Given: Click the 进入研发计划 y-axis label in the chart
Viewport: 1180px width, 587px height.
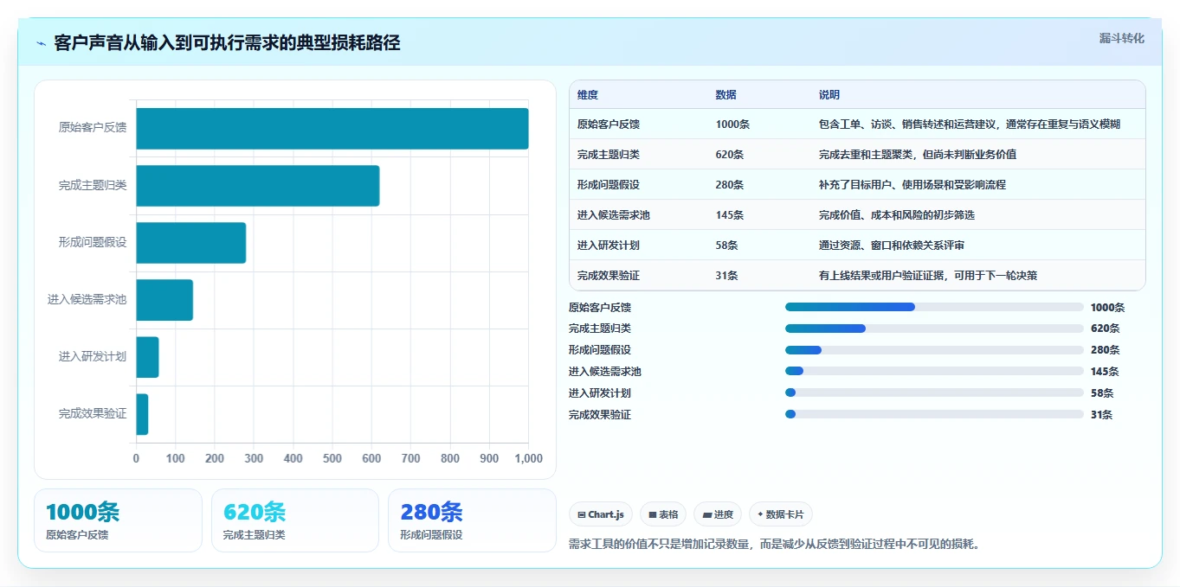Looking at the screenshot, I should pyautogui.click(x=93, y=356).
